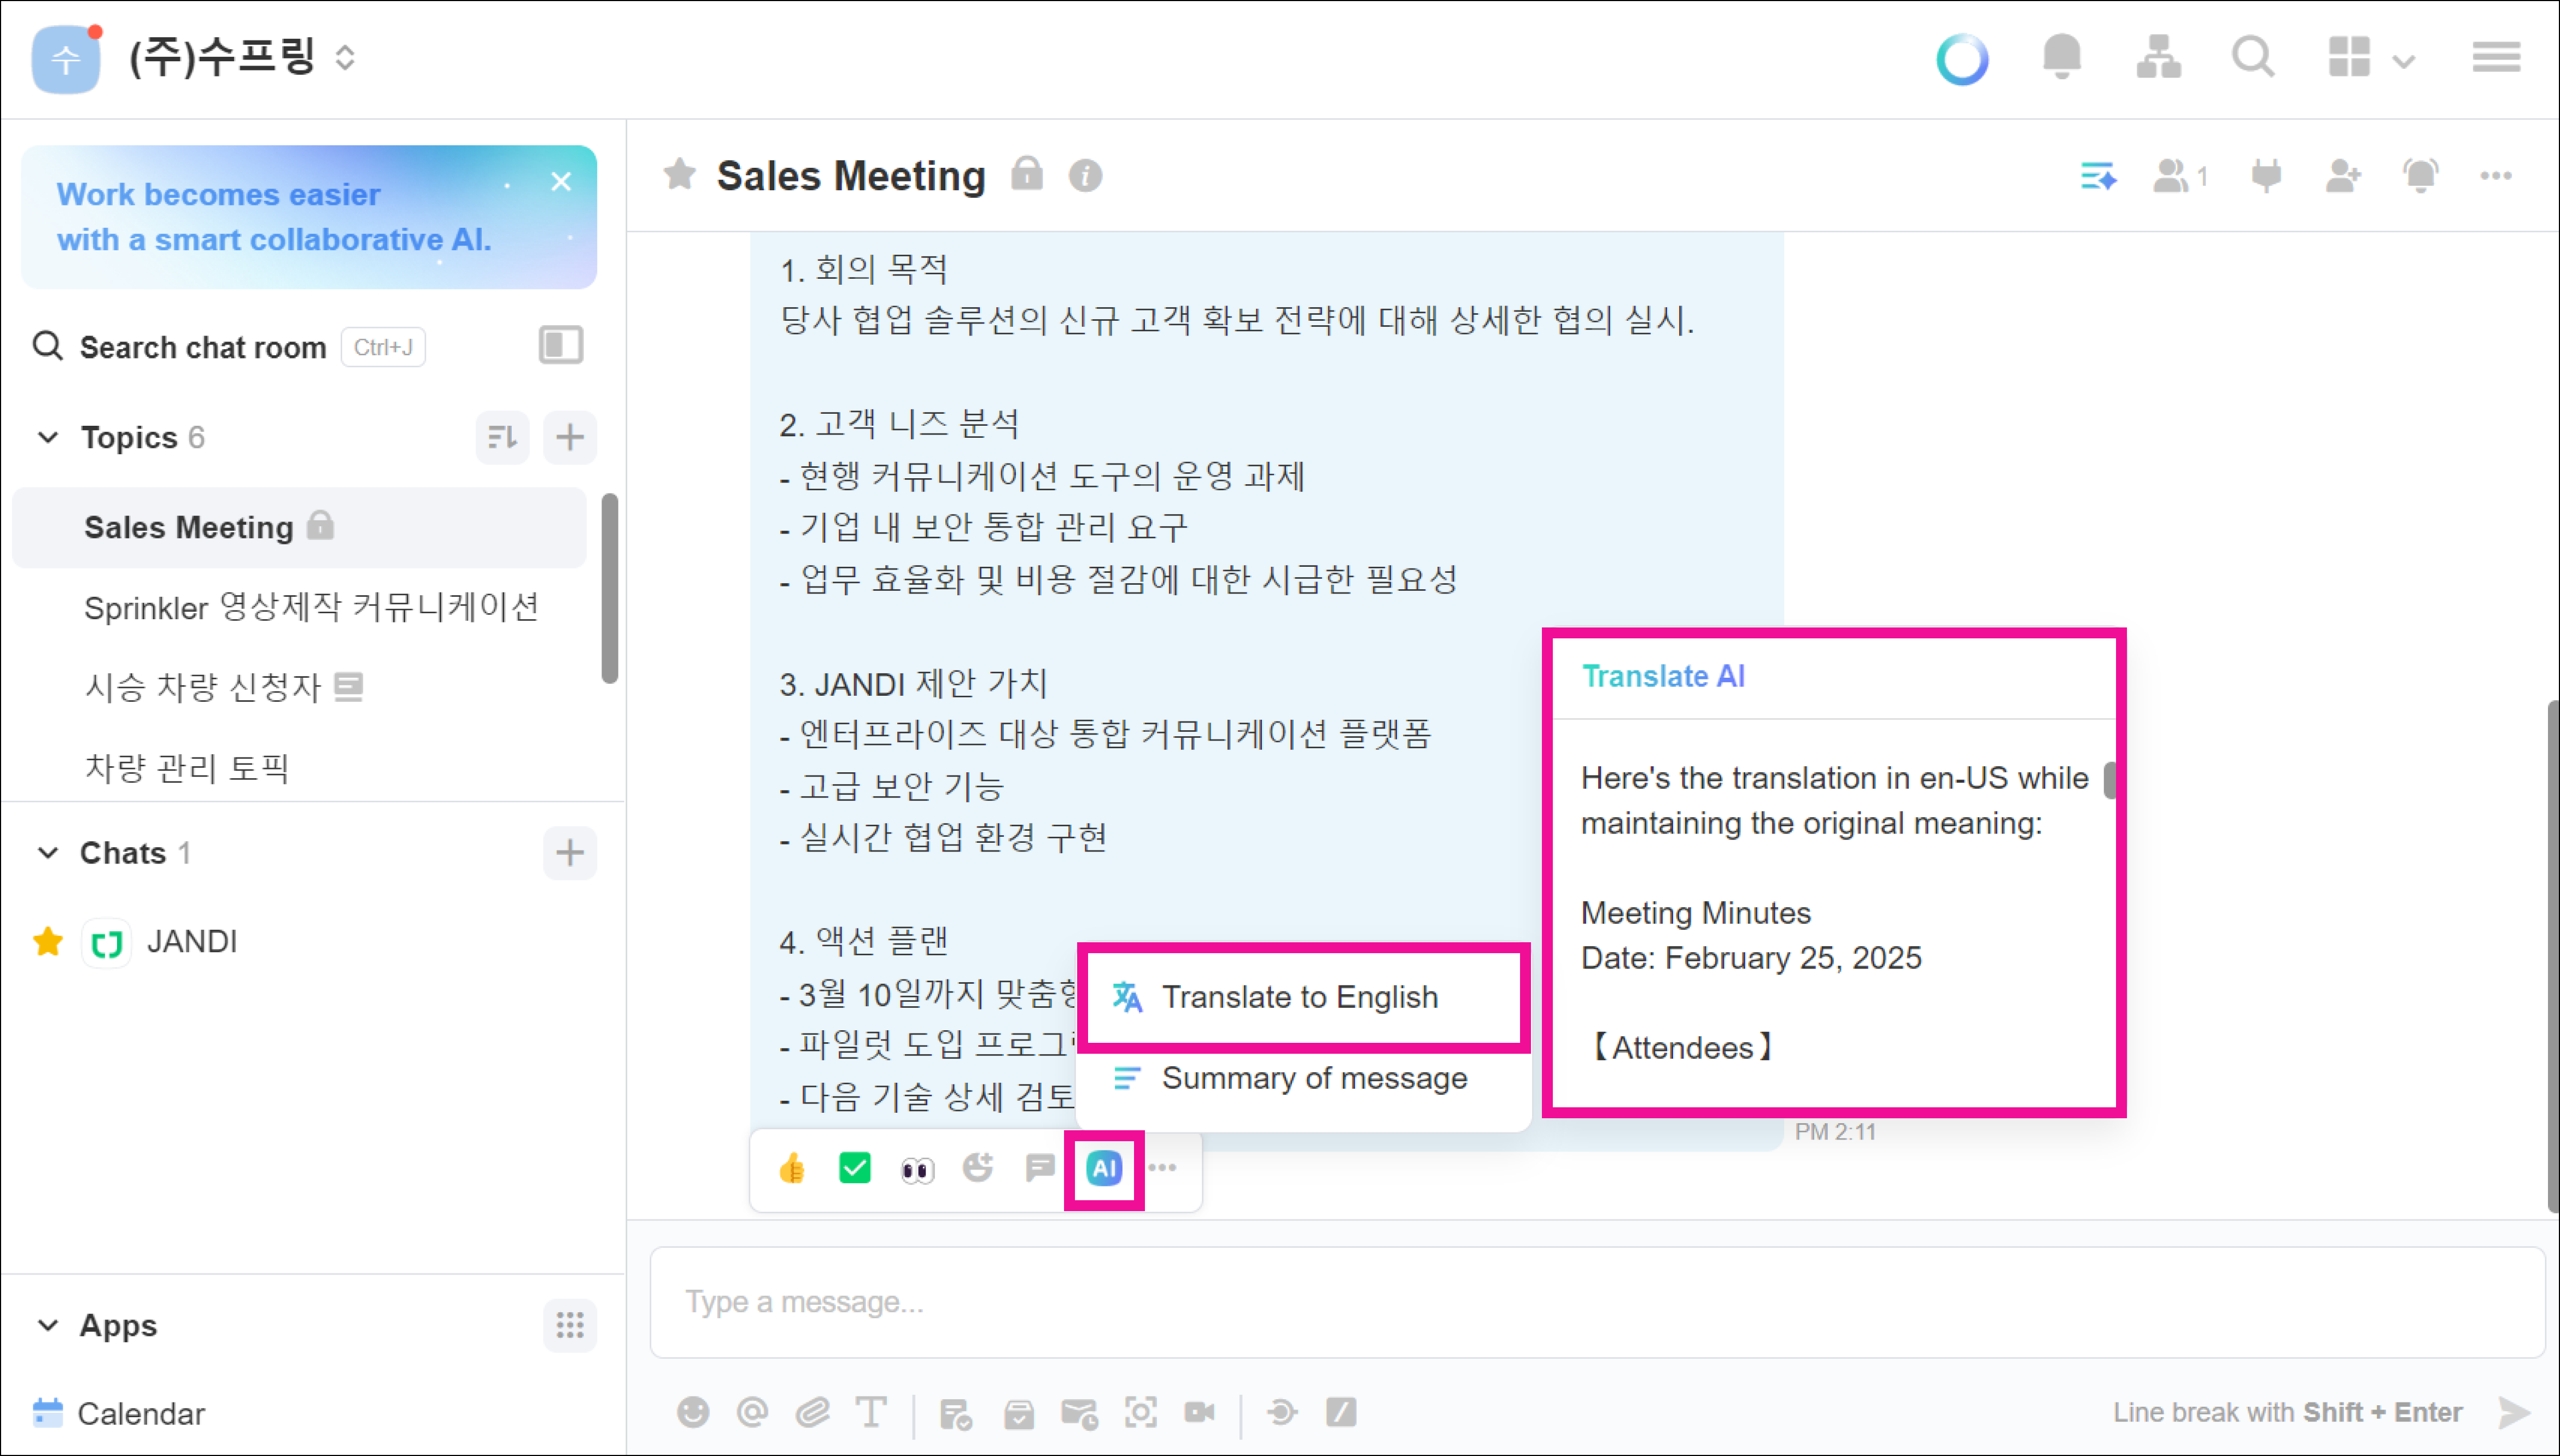Collapse the Topics section
Viewport: 2560px width, 1456px height.
48,437
